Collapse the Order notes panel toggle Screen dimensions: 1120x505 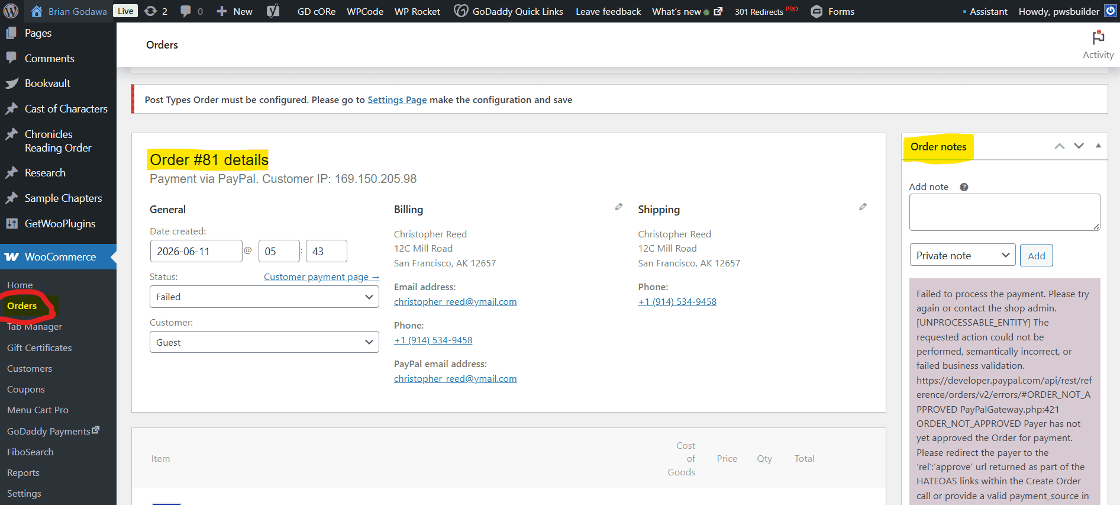[x=1099, y=146]
